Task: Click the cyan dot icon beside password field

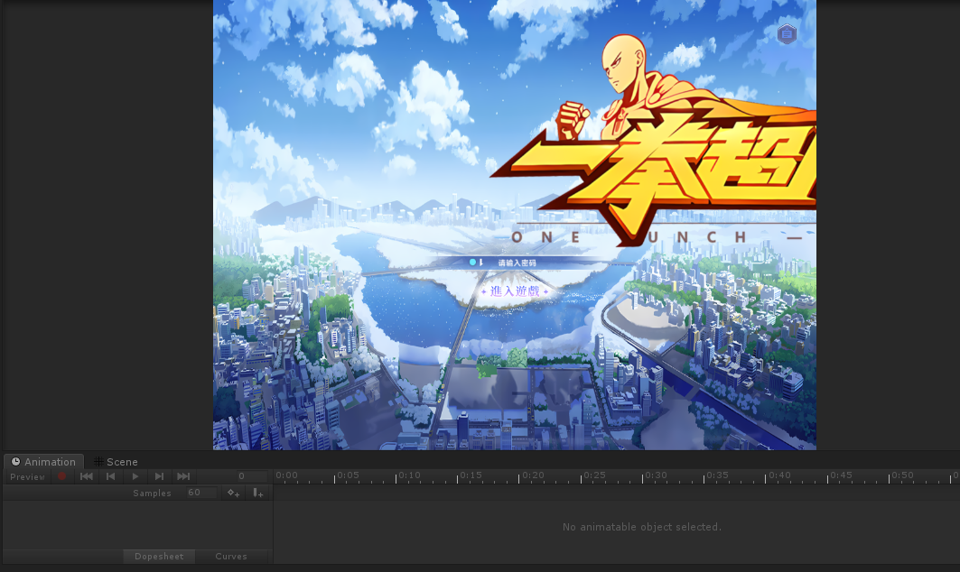Action: click(x=471, y=263)
